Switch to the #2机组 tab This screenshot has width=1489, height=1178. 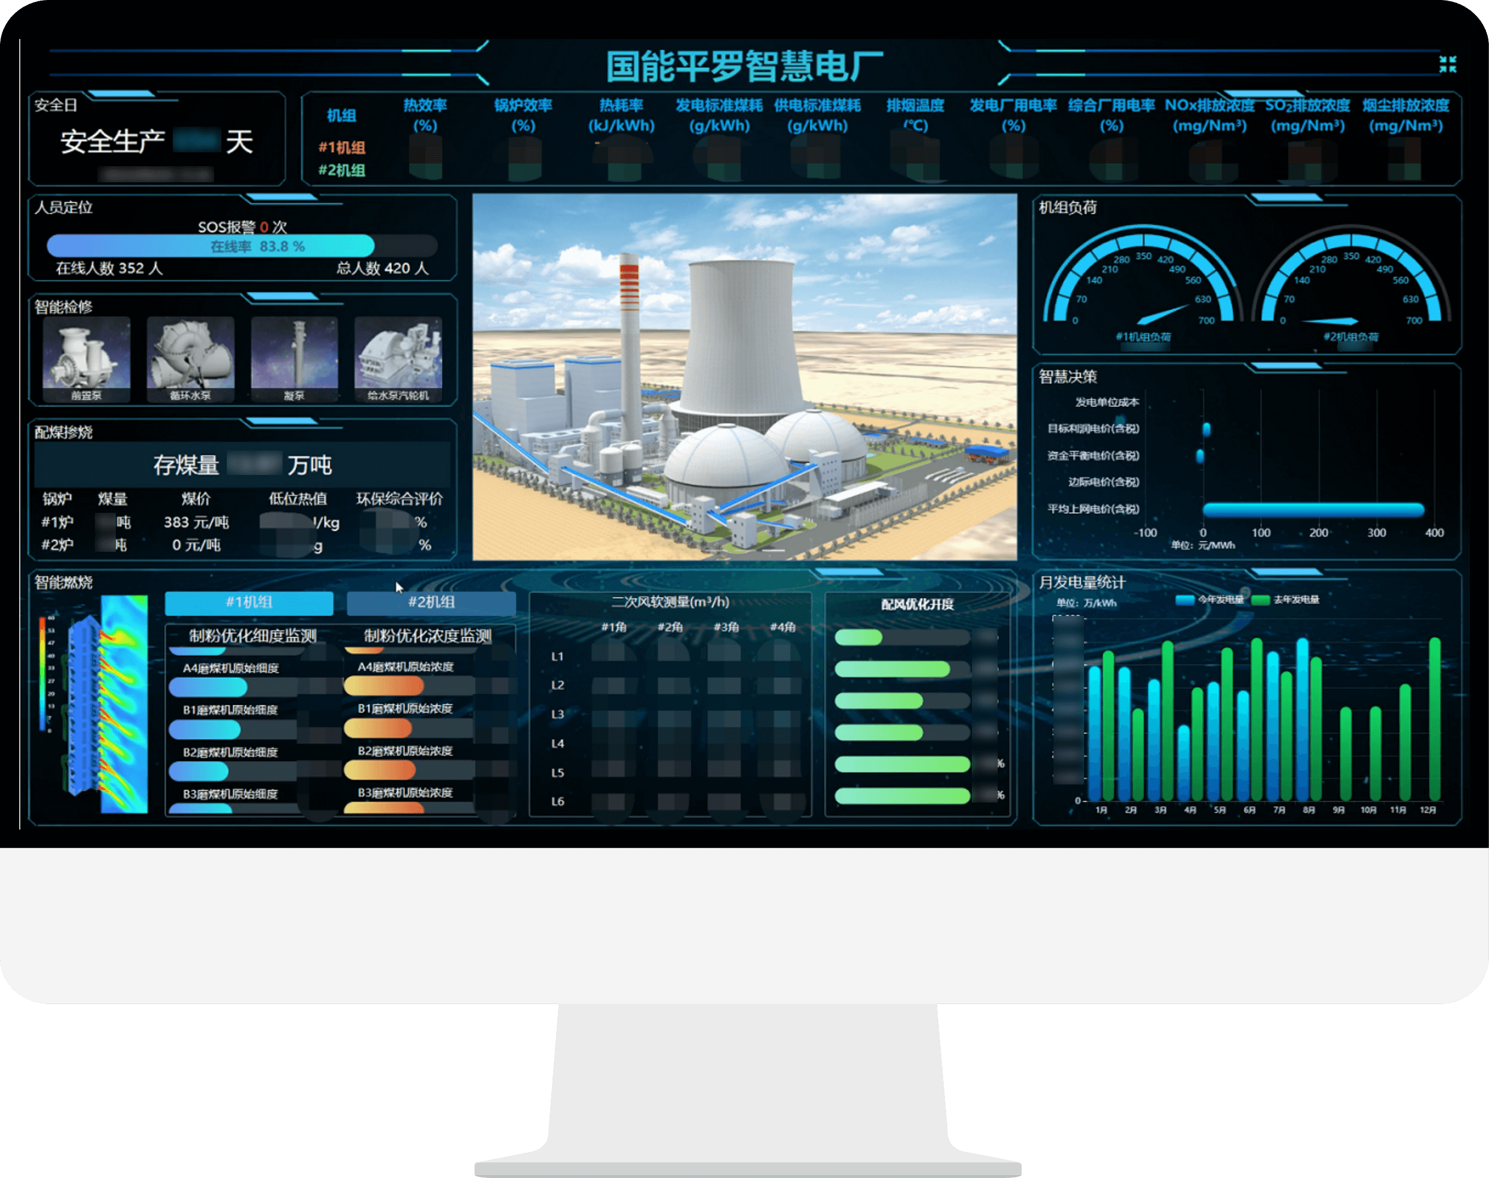click(431, 602)
